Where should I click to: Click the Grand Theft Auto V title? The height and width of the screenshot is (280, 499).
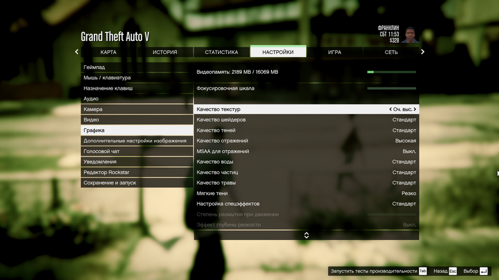tap(115, 36)
